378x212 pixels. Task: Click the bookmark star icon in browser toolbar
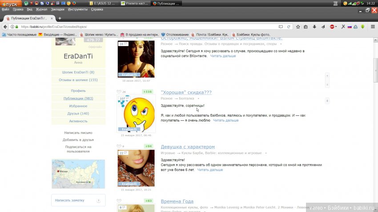click(298, 27)
